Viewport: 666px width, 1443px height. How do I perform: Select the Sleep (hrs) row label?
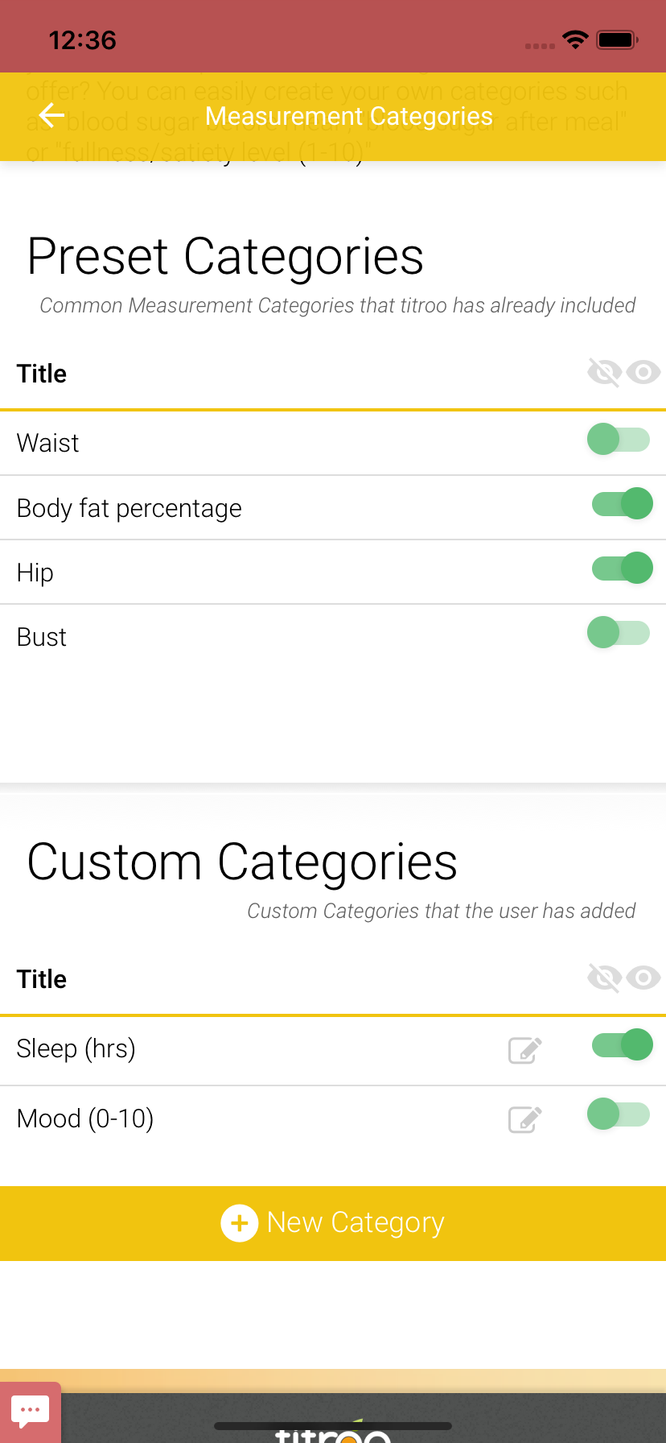76,1048
